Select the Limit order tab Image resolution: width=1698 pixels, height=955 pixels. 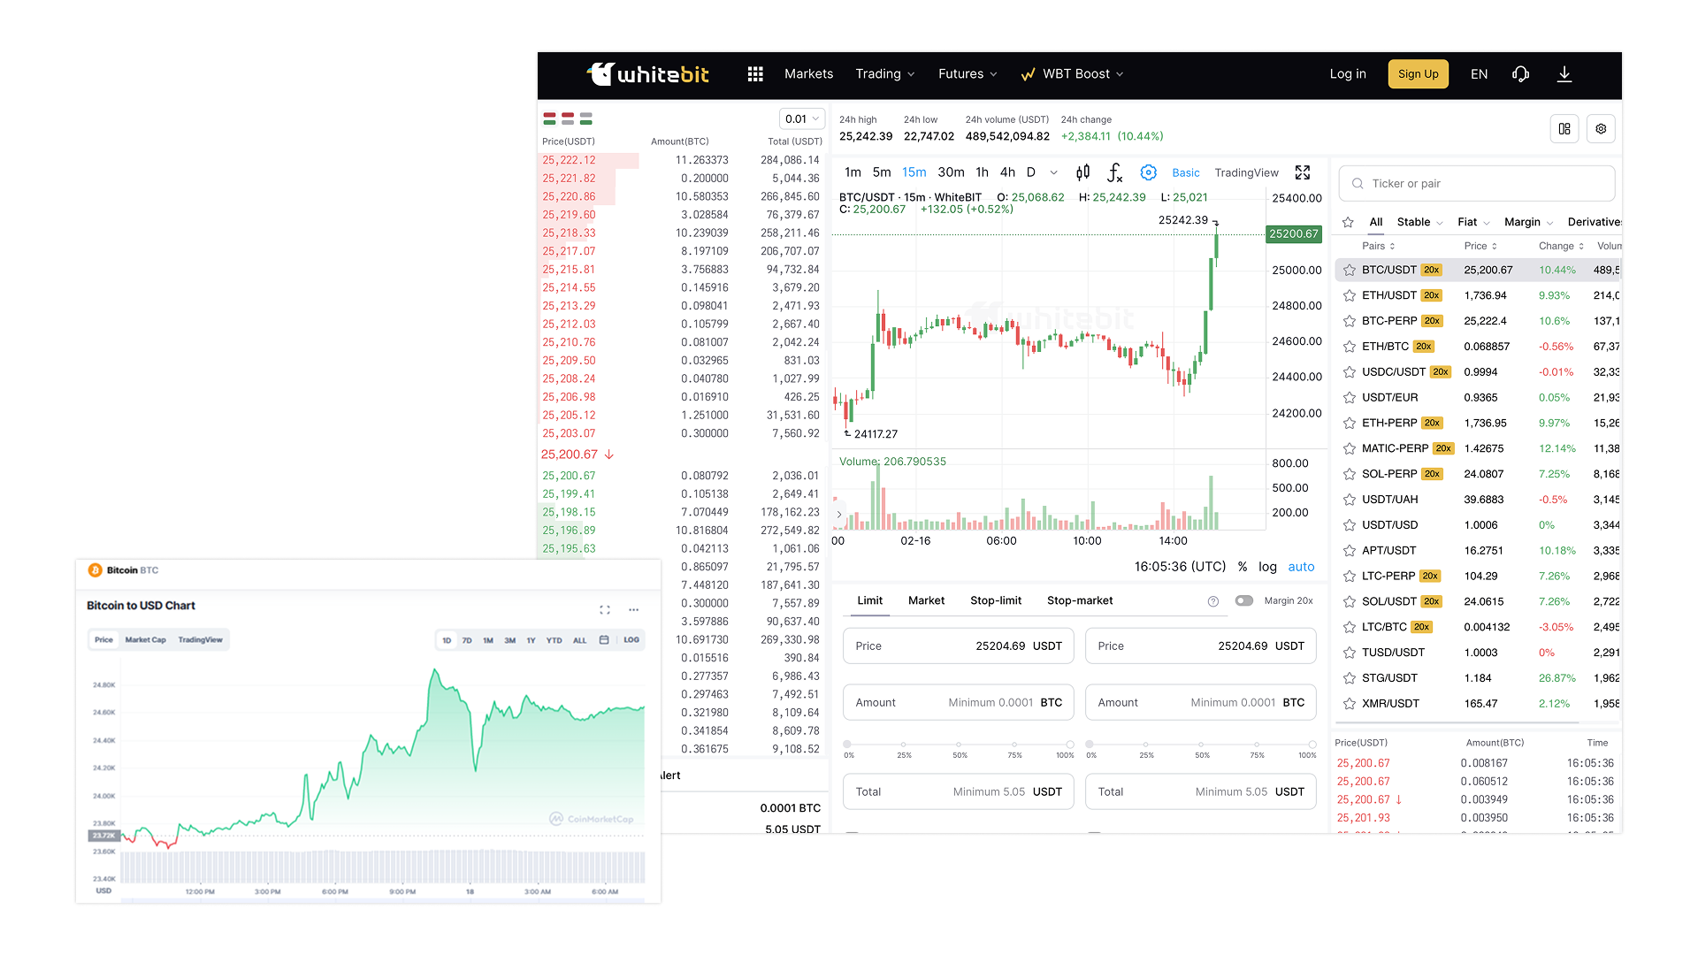[x=869, y=600]
